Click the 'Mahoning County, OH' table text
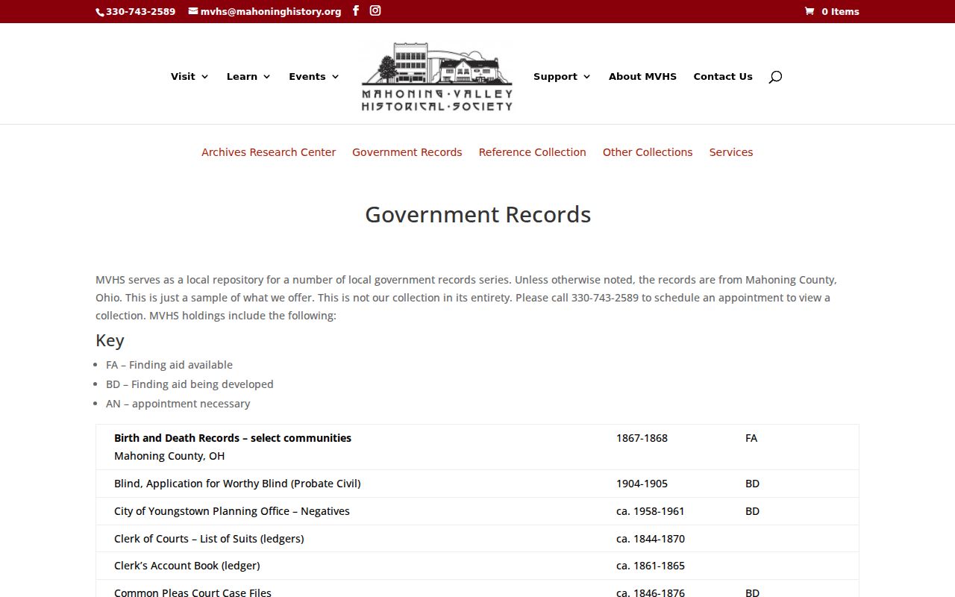 [169, 456]
